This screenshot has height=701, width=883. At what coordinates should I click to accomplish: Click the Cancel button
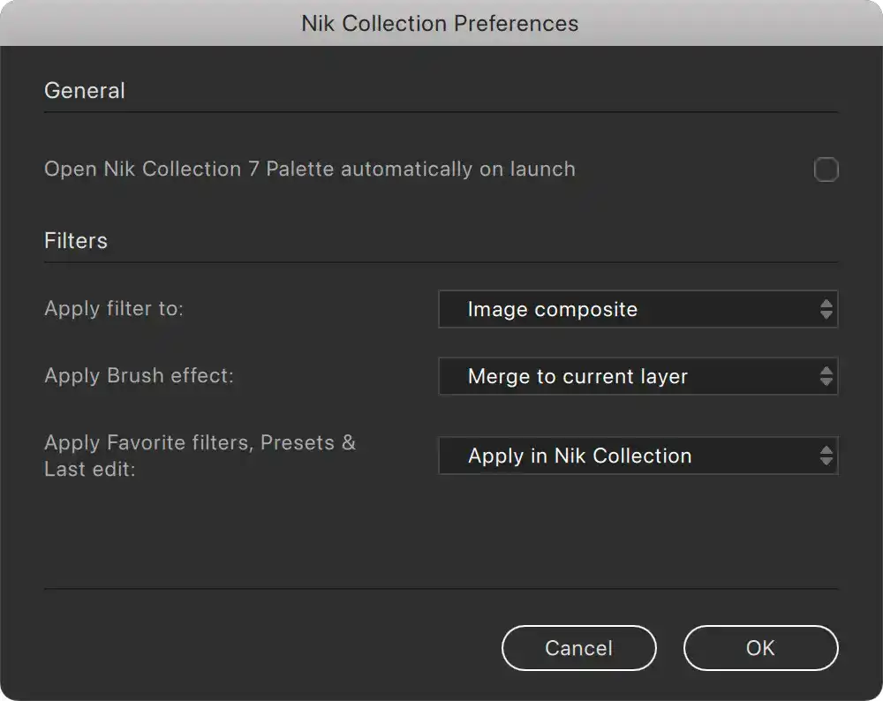pos(579,648)
